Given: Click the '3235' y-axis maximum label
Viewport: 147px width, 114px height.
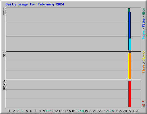Looking at the screenshot, I should (x=4, y=11).
